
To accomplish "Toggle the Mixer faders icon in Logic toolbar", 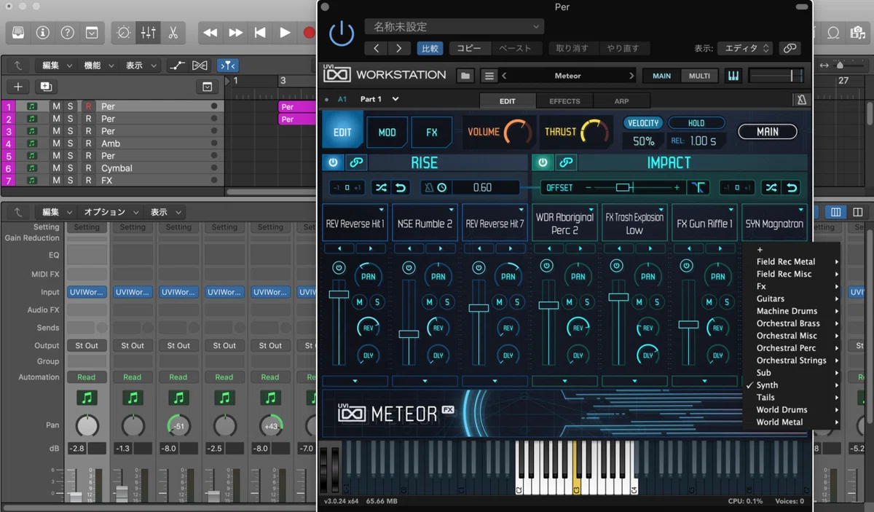I will pos(149,33).
